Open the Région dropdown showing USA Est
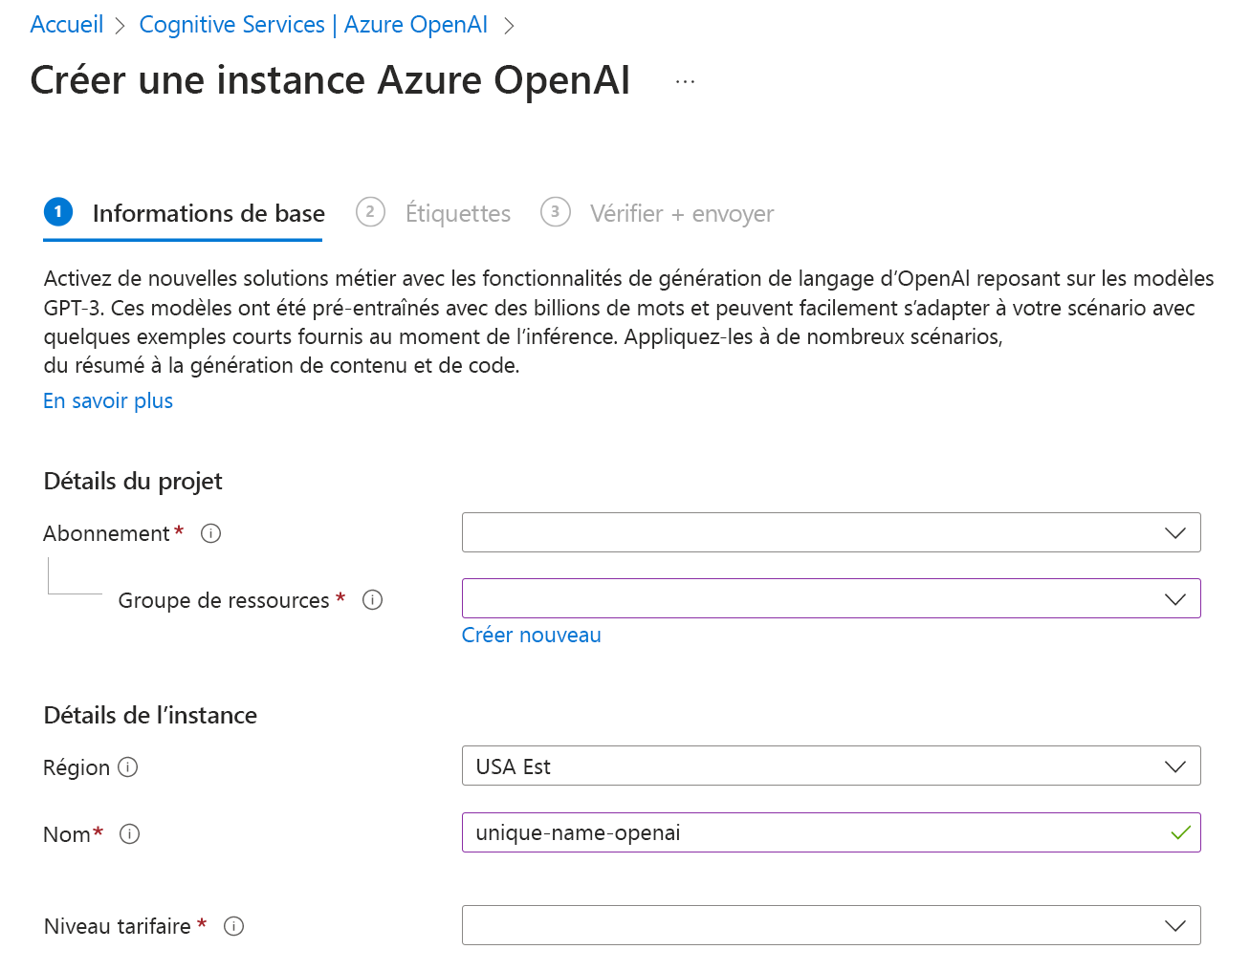 click(x=831, y=766)
